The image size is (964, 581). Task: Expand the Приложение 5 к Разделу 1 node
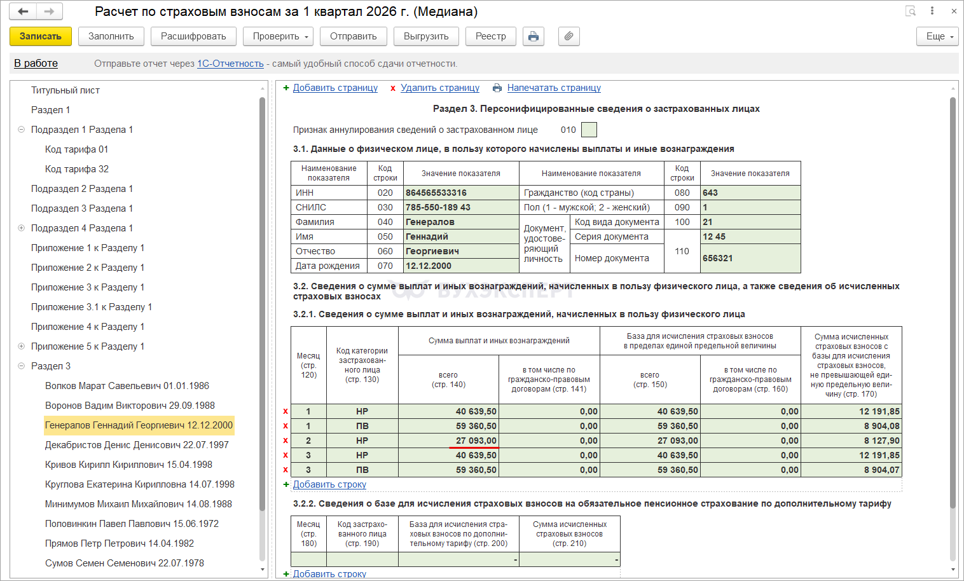[21, 346]
